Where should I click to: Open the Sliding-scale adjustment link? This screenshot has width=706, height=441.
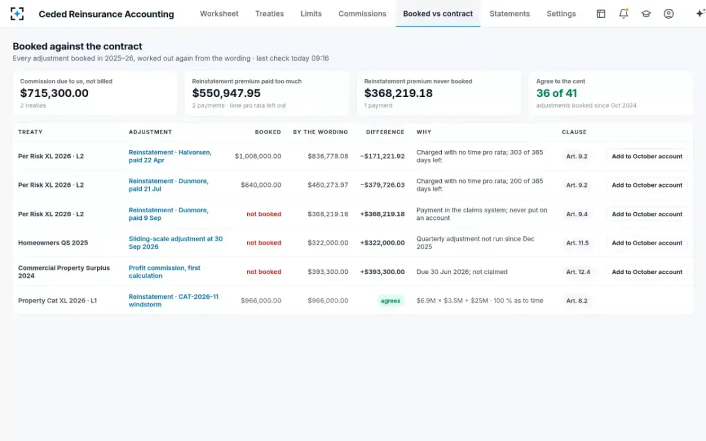point(176,243)
